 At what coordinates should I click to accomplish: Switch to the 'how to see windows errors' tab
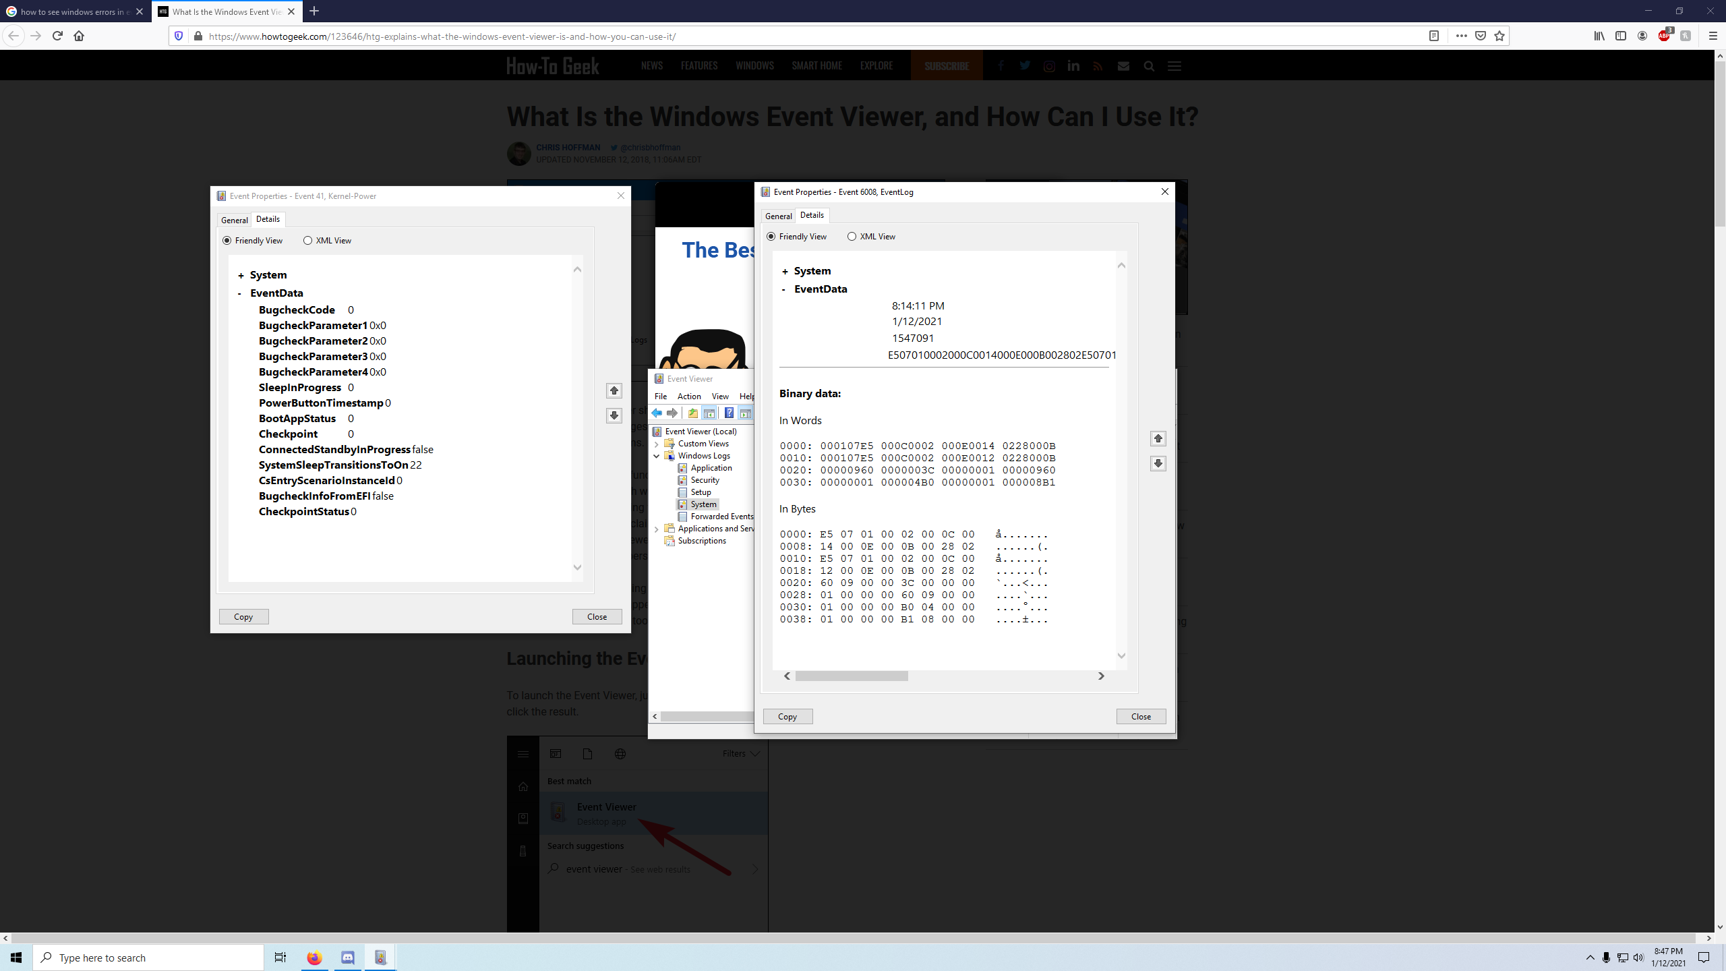[75, 11]
